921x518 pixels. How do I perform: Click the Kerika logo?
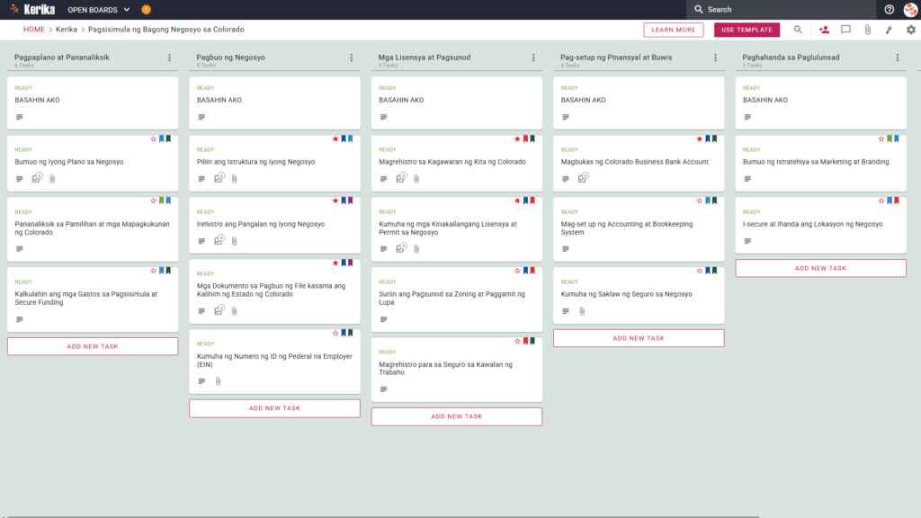click(x=33, y=9)
